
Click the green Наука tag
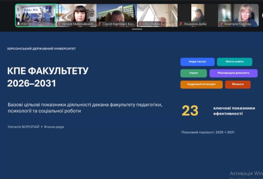coord(193,73)
